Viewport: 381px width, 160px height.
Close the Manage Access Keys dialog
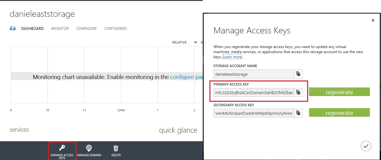(373, 20)
